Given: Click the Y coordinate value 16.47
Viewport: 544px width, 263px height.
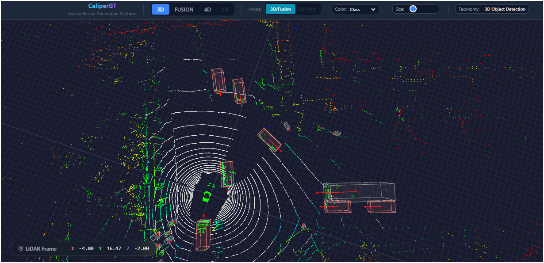Looking at the screenshot, I should (114, 248).
